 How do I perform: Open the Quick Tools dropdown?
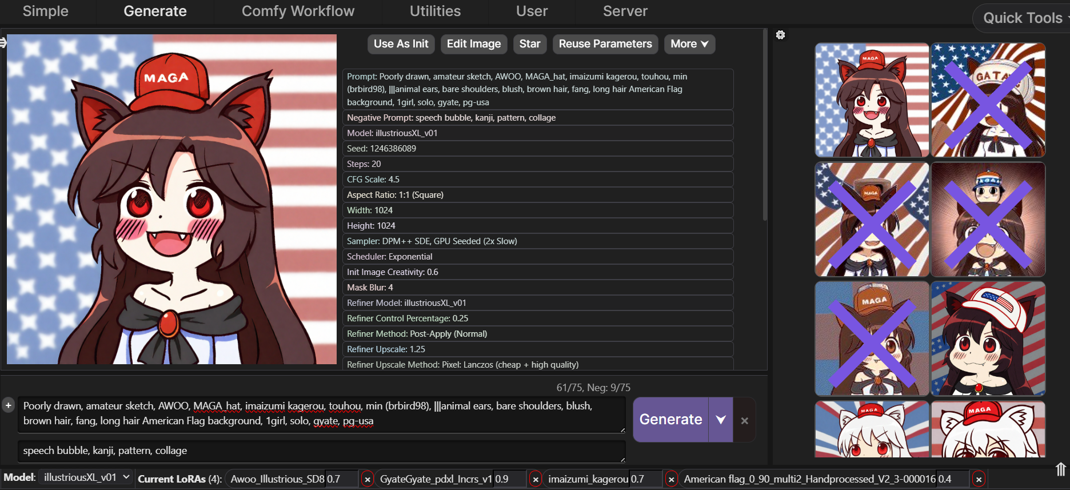point(1023,18)
